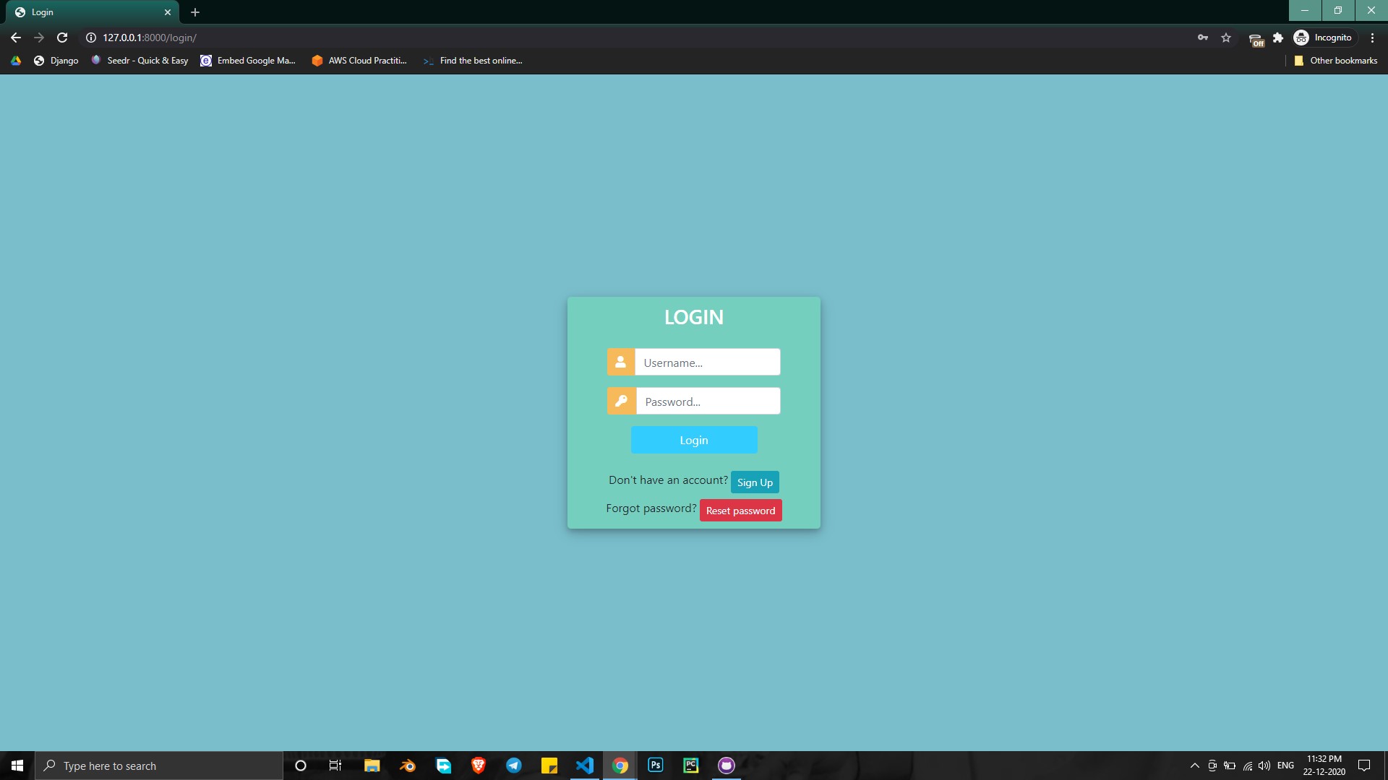Click the blue Login button
The image size is (1388, 780).
694,440
